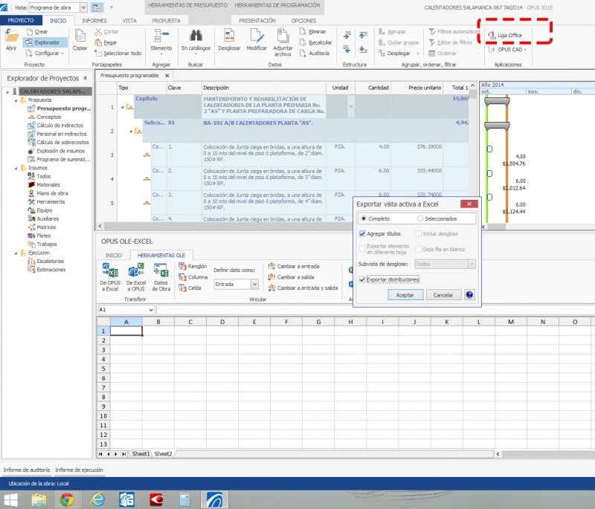Click the Adjuntar archivo paperclip icon
Viewport: 595px width, 509px height.
coord(283,36)
